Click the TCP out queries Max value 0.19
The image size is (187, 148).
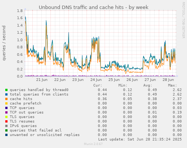[177, 112]
